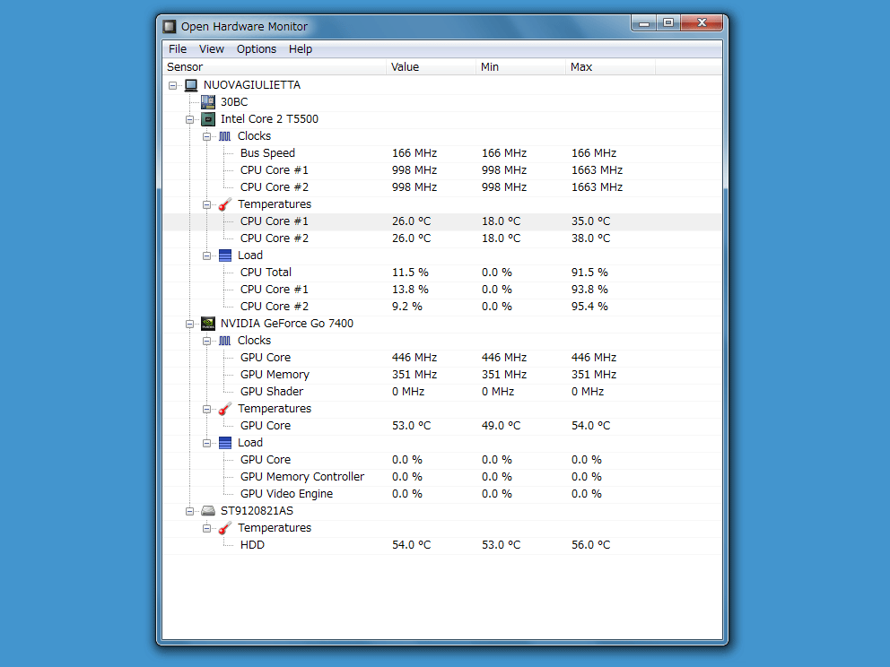890x667 pixels.
Task: Collapse the CPU Temperatures group
Action: pyautogui.click(x=206, y=204)
